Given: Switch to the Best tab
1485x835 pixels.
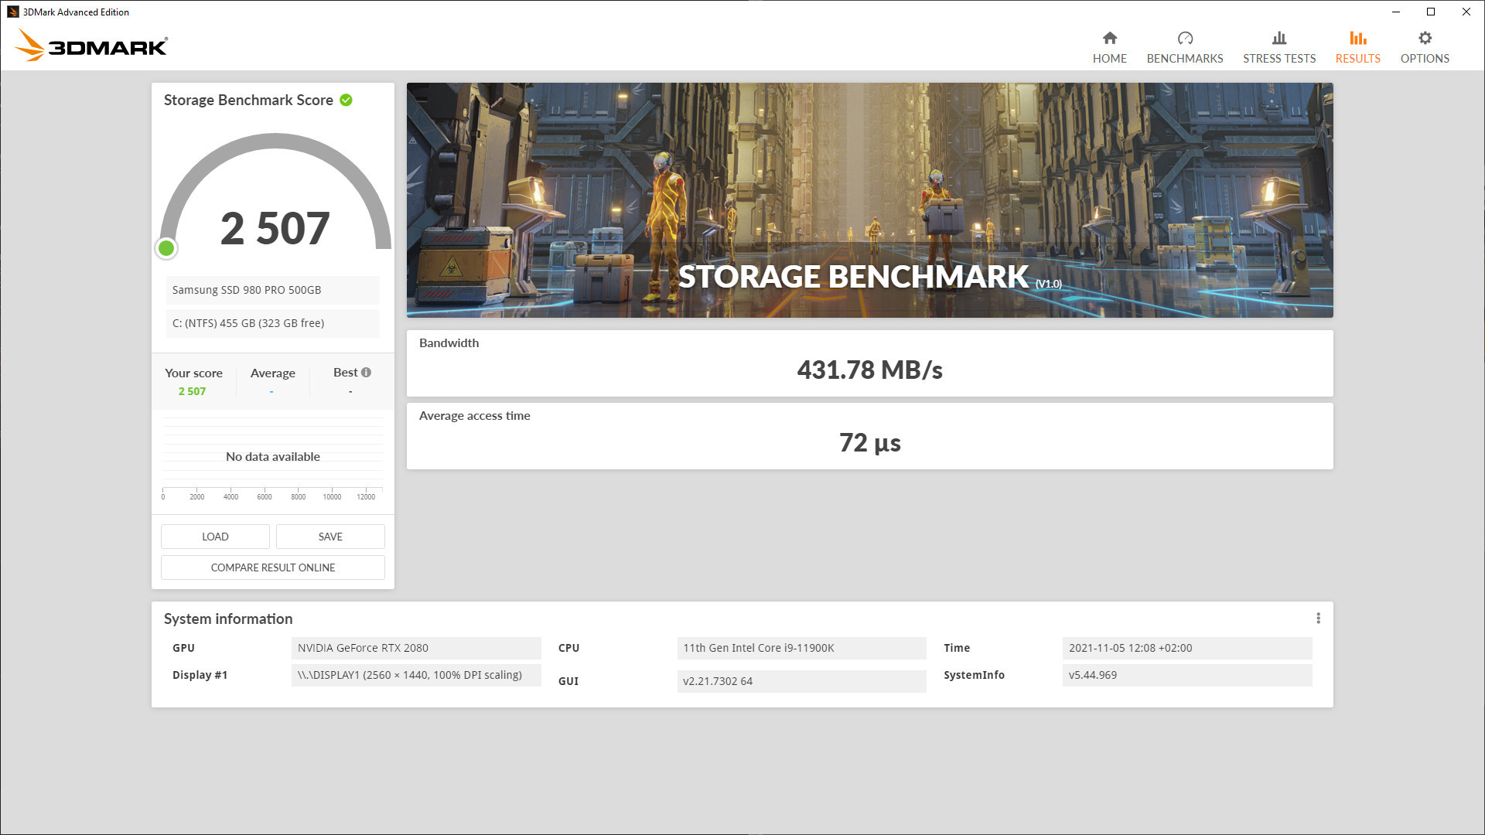Looking at the screenshot, I should pos(345,373).
